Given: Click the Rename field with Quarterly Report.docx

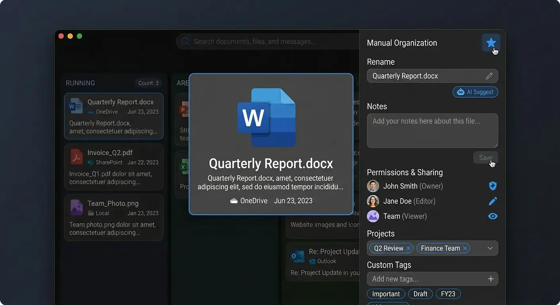Looking at the screenshot, I should coord(432,76).
